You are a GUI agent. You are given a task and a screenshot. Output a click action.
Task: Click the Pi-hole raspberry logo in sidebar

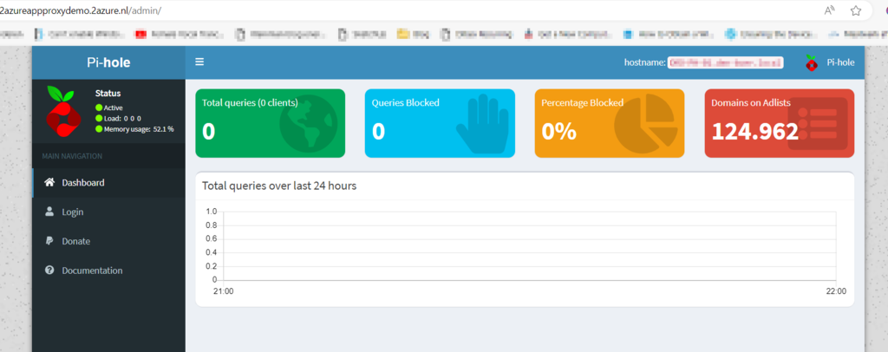pos(63,110)
